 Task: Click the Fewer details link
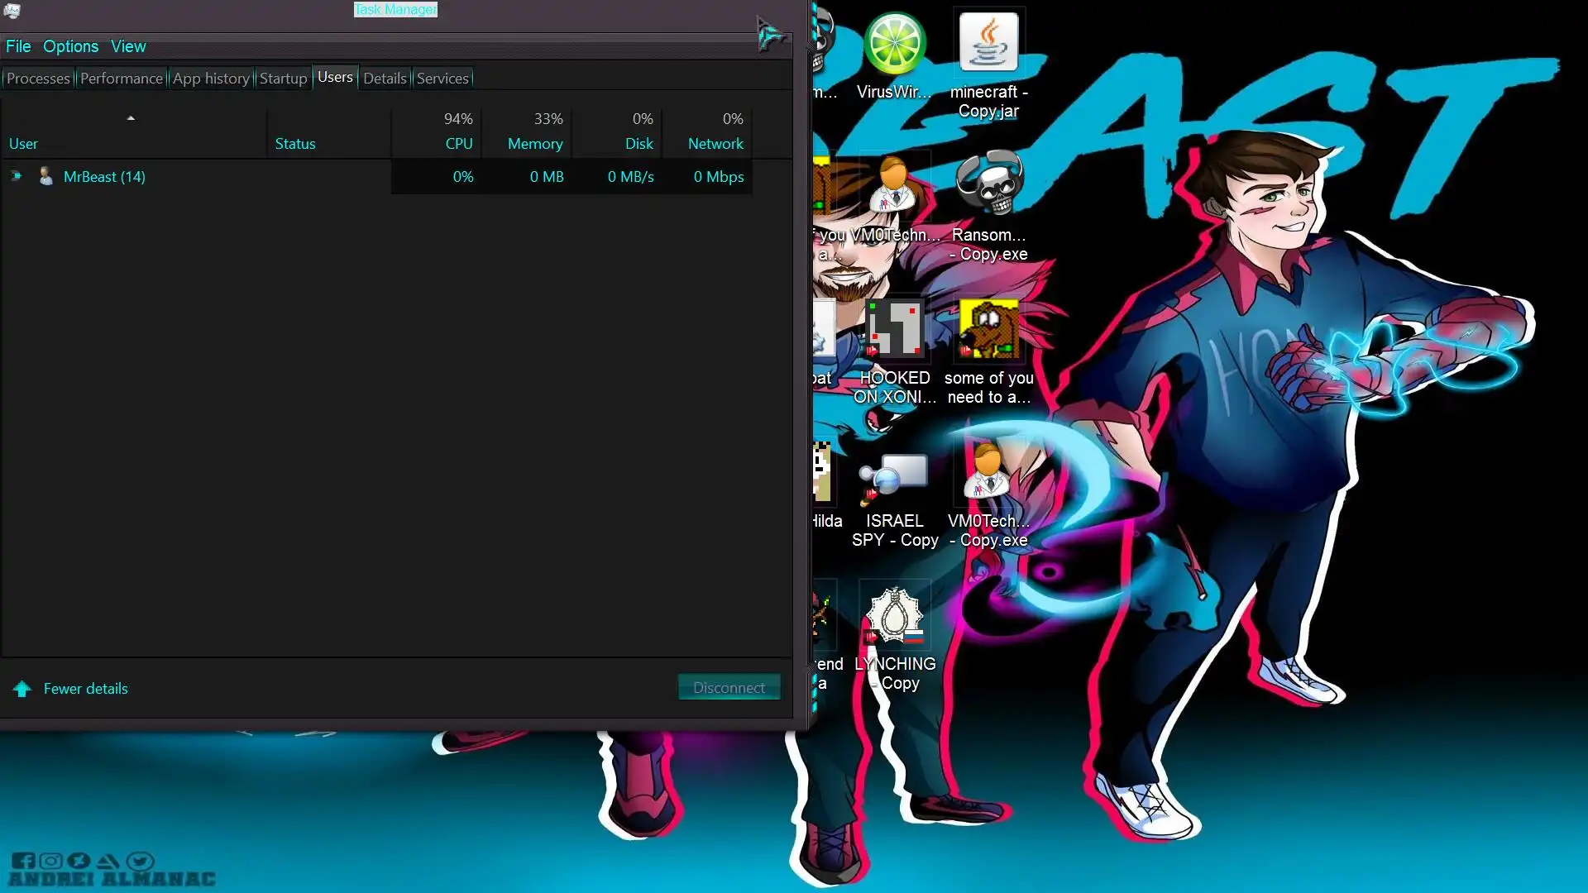coord(85,689)
